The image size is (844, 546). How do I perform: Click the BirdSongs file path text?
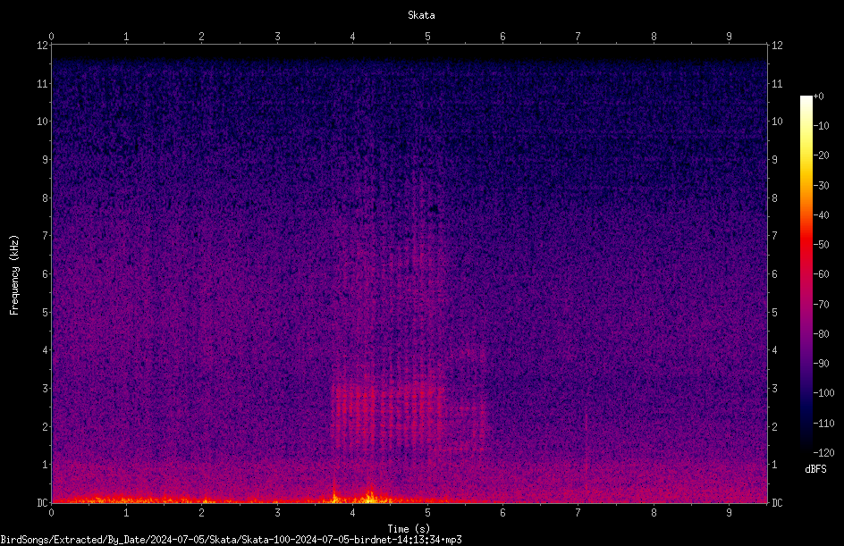click(231, 540)
